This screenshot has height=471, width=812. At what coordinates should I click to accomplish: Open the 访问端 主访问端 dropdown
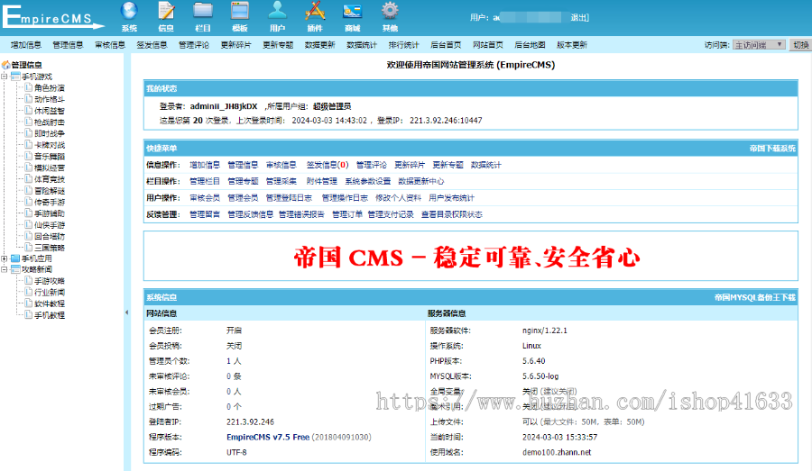click(759, 45)
